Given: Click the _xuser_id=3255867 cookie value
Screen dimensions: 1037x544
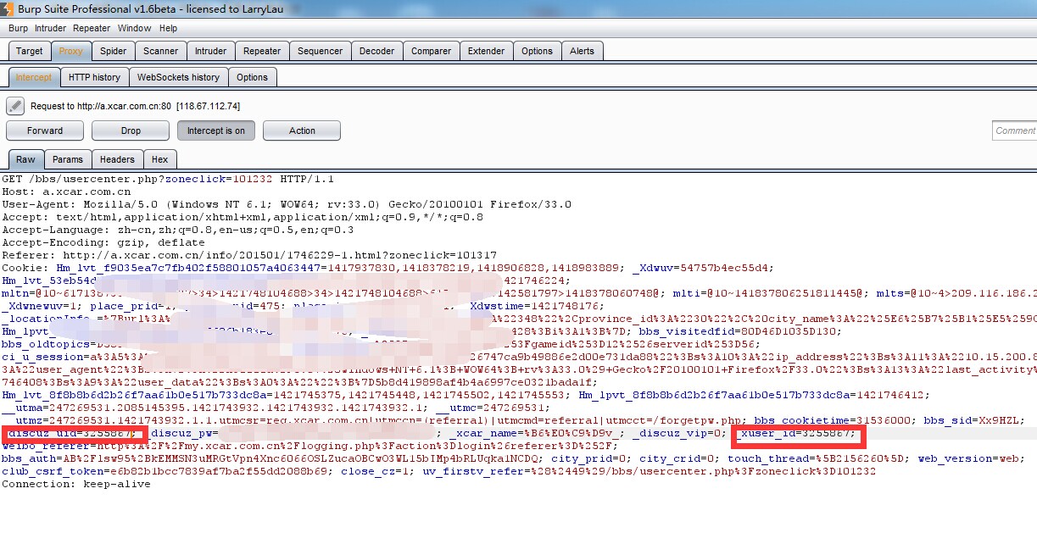Looking at the screenshot, I should tap(796, 433).
